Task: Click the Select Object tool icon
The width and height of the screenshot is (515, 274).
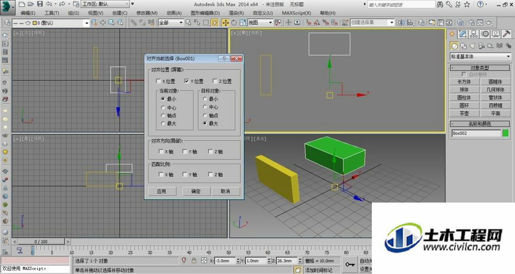Action: pos(188,23)
